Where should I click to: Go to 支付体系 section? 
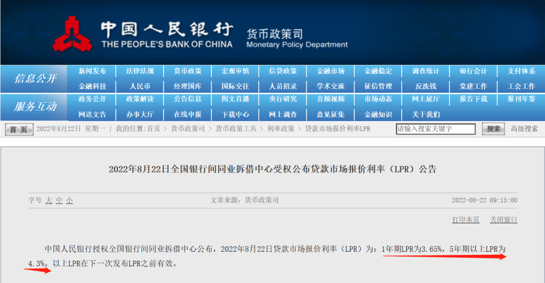(521, 71)
